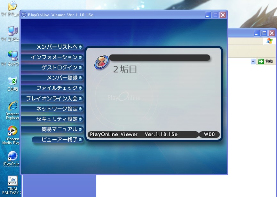Viewport: 277px width, 197px height.
Task: Open ネットワーク設定 settings
Action: pyautogui.click(x=57, y=109)
